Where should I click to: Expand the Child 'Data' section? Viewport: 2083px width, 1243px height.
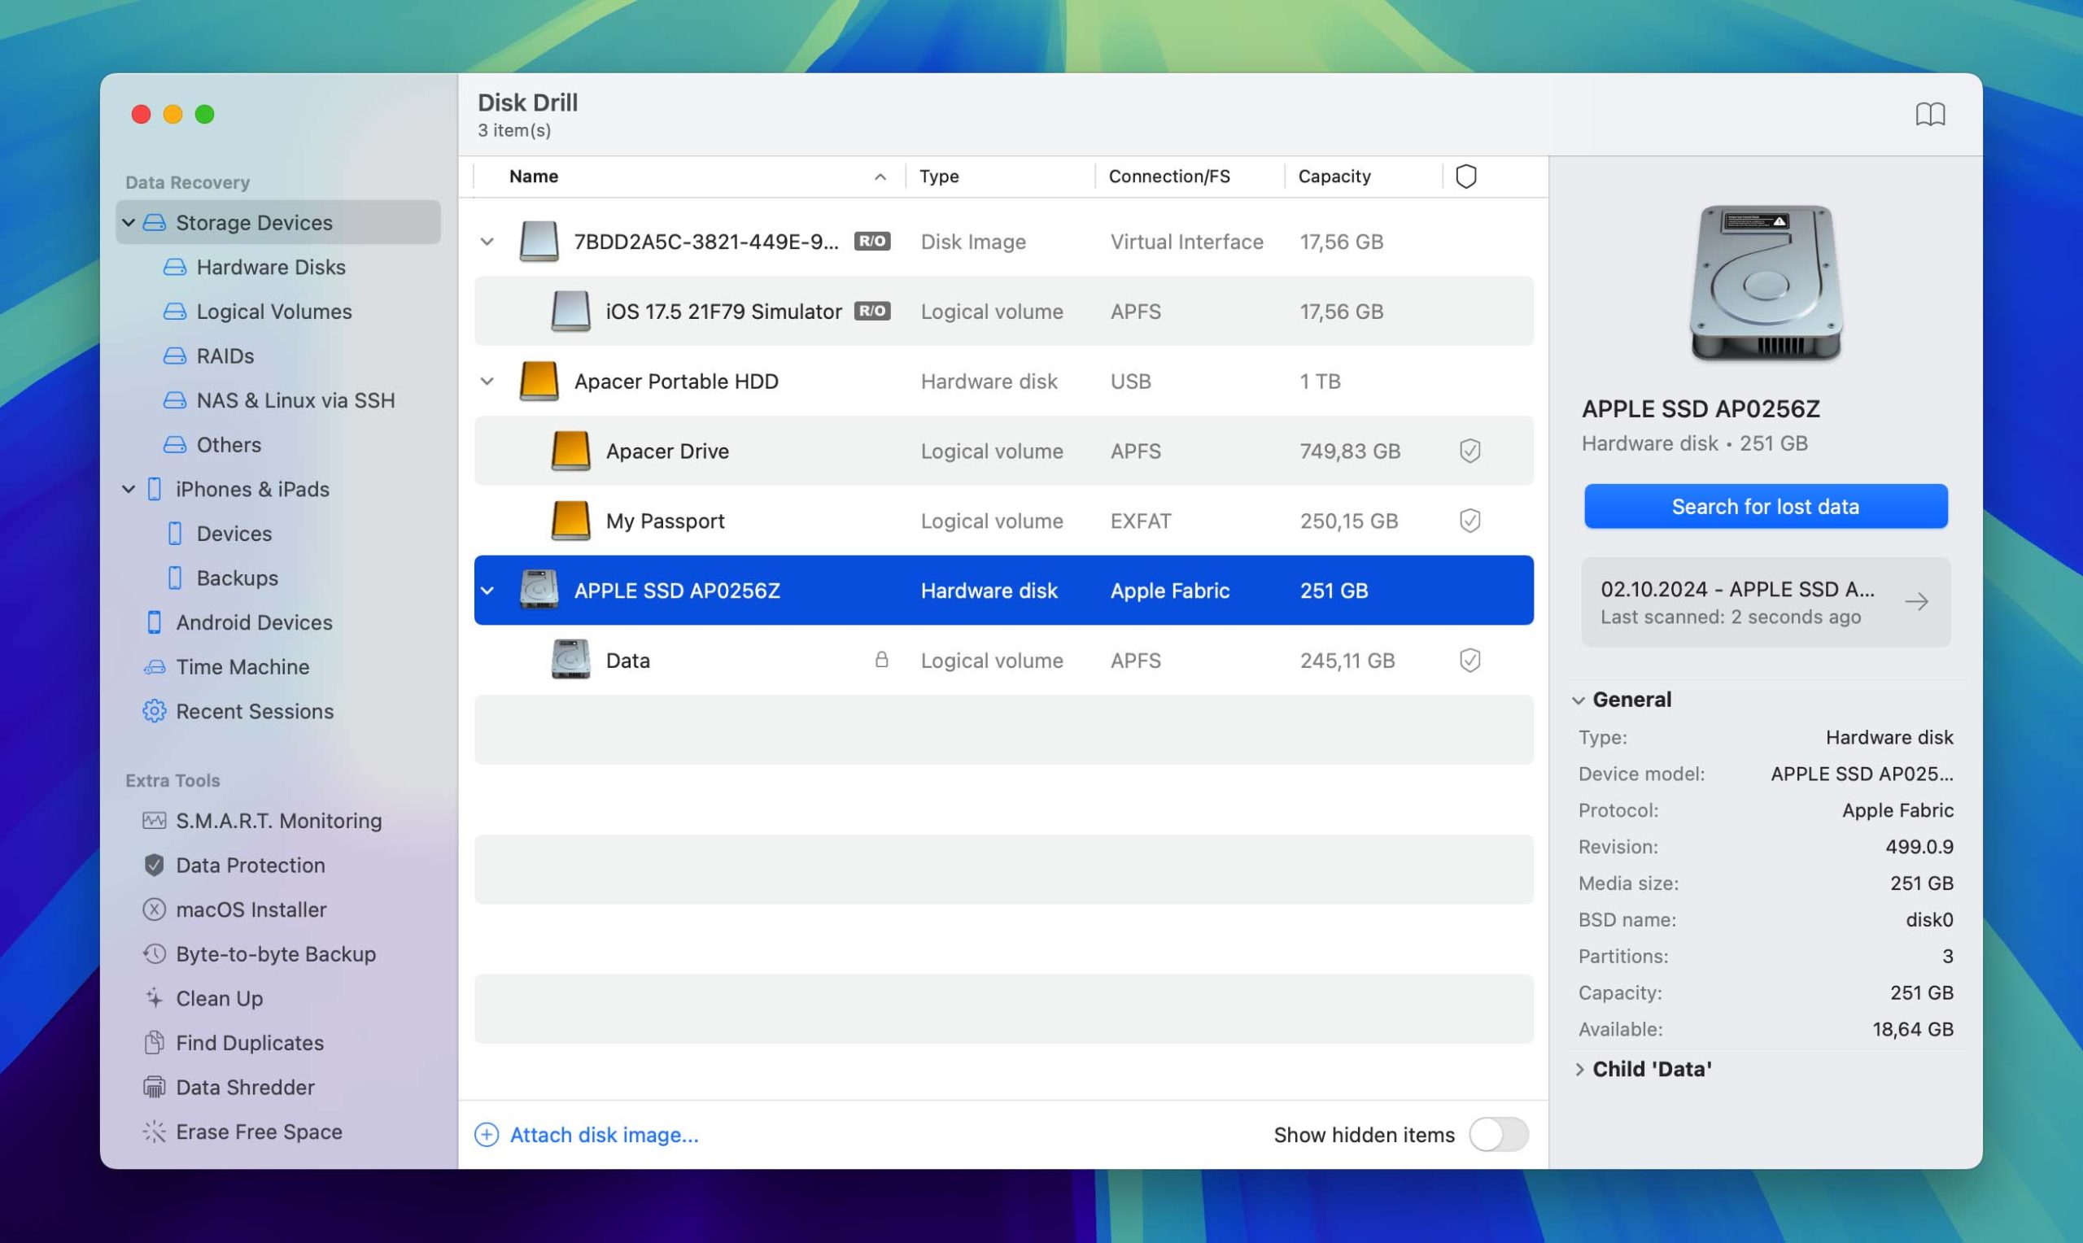point(1578,1070)
